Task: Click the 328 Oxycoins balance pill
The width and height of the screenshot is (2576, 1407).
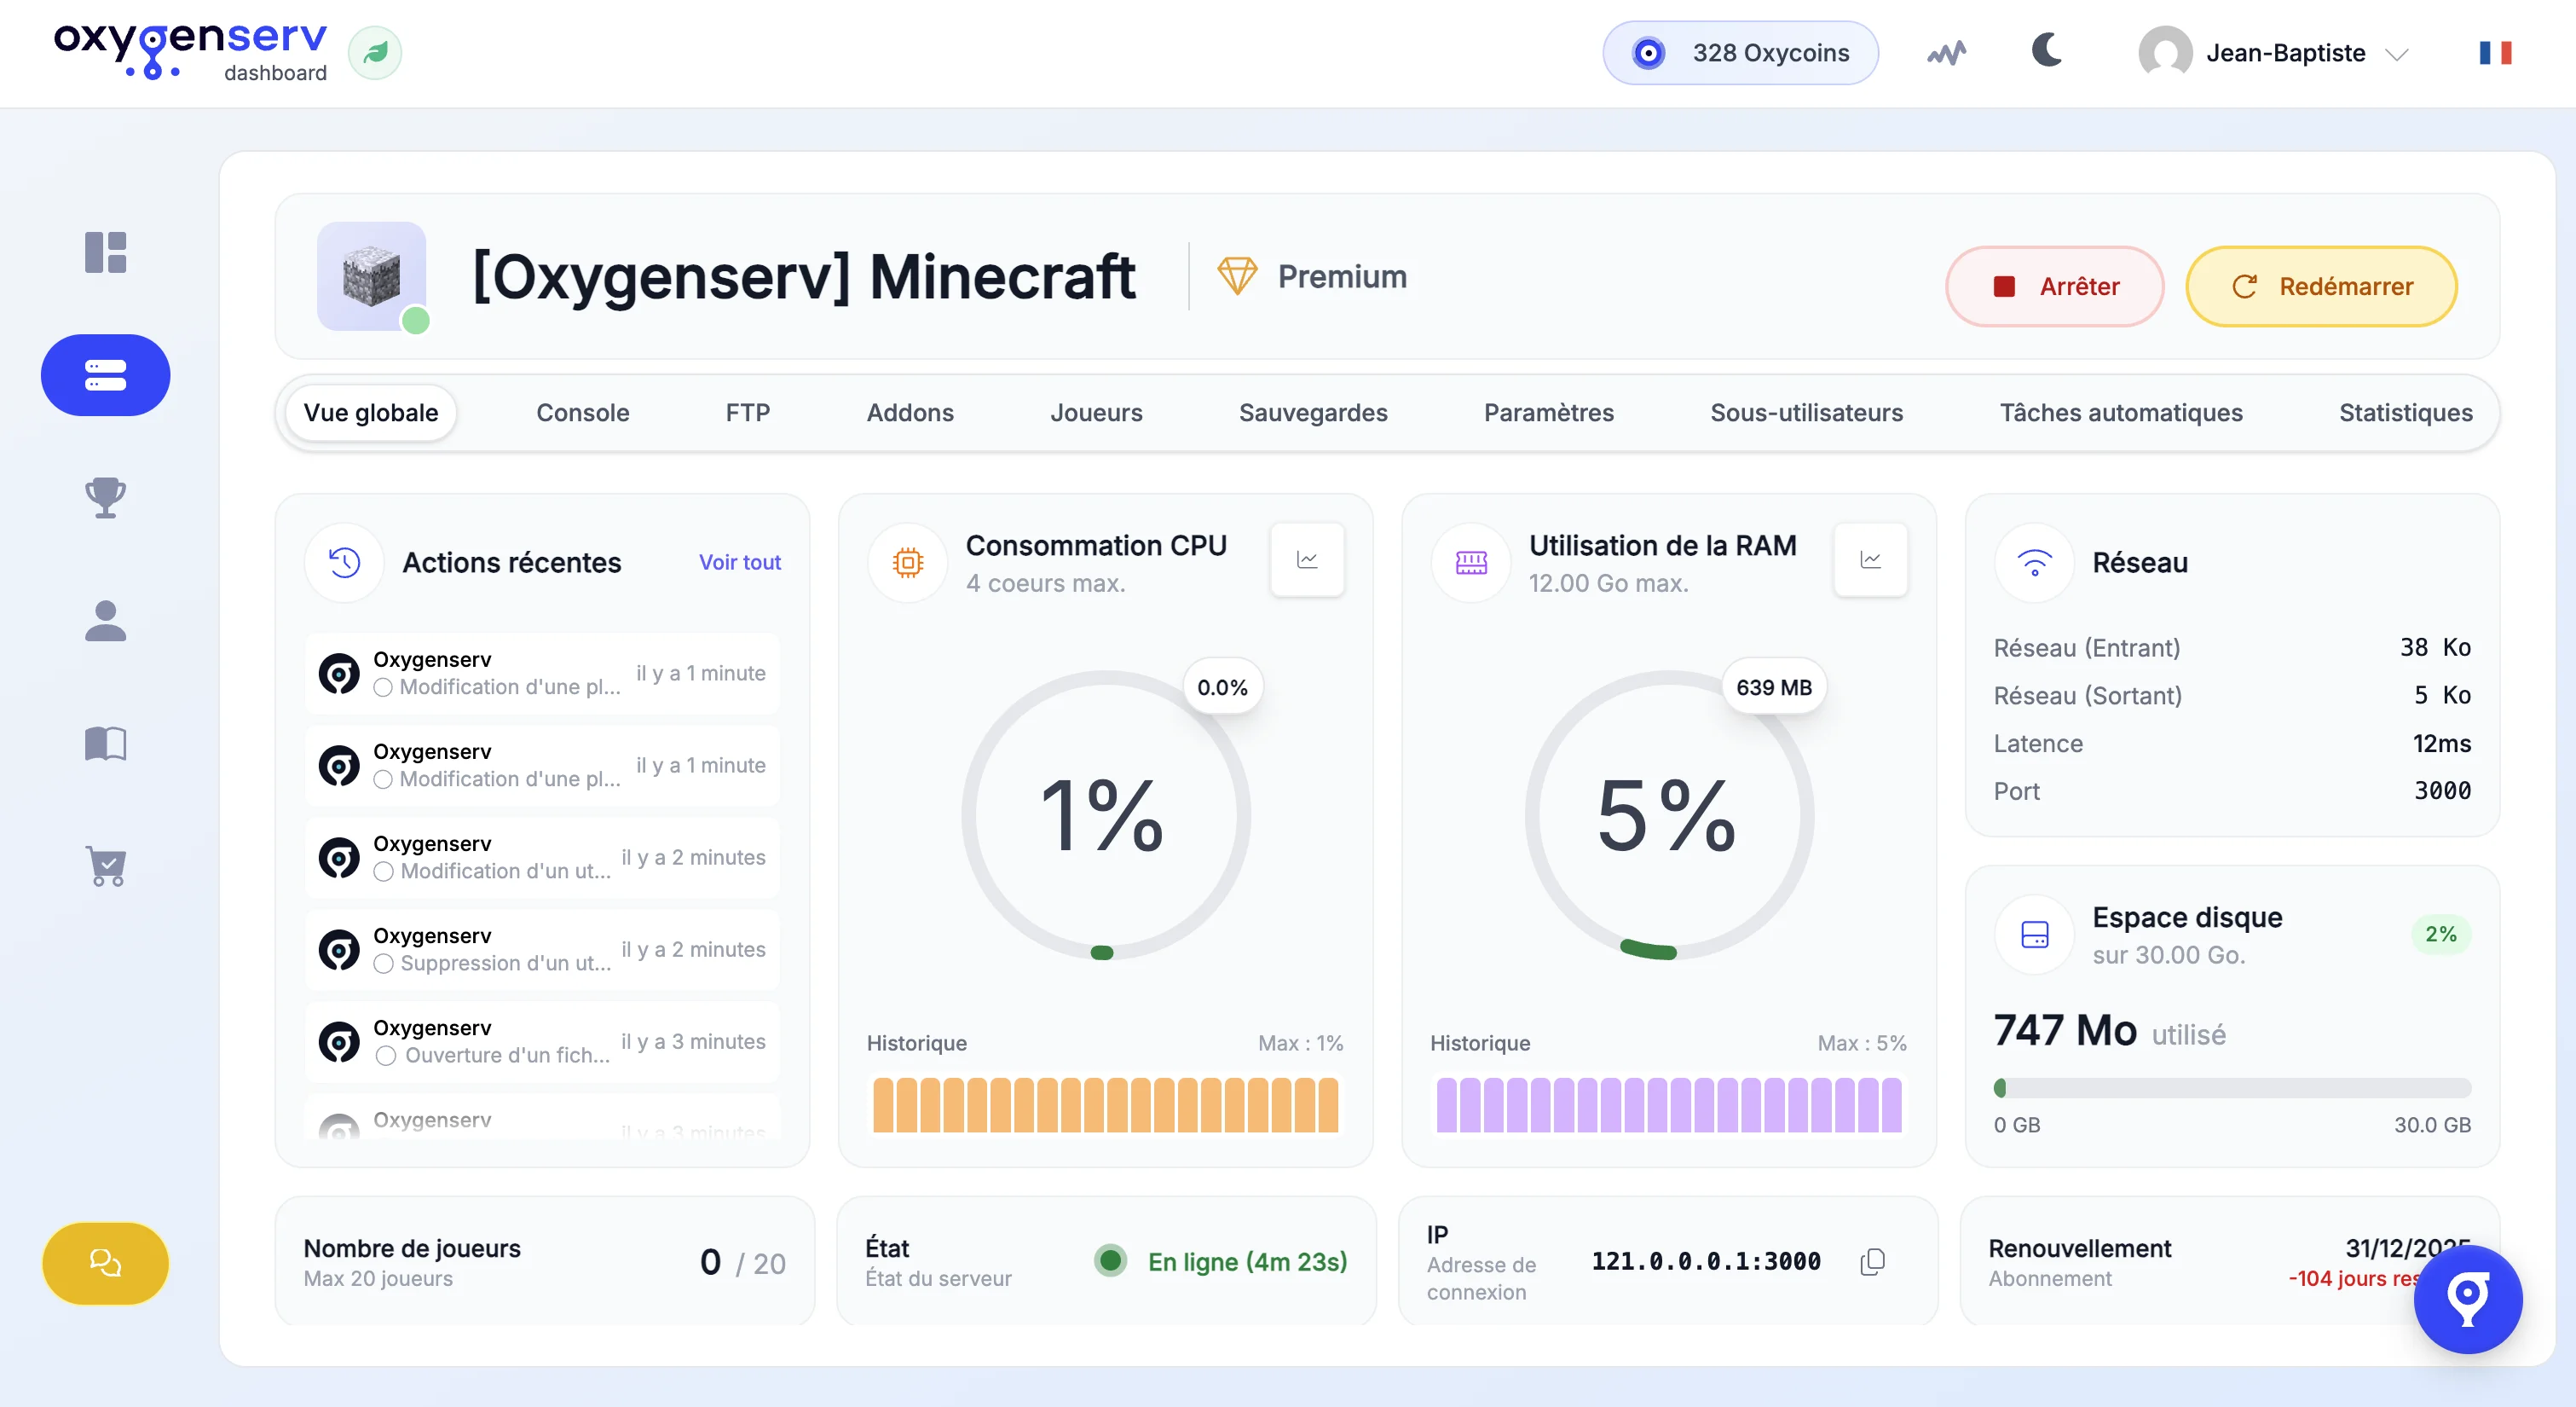Action: coord(1740,53)
